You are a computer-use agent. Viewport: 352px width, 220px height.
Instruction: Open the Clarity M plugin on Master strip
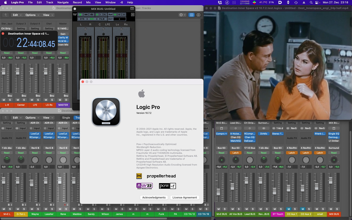(x=63, y=38)
